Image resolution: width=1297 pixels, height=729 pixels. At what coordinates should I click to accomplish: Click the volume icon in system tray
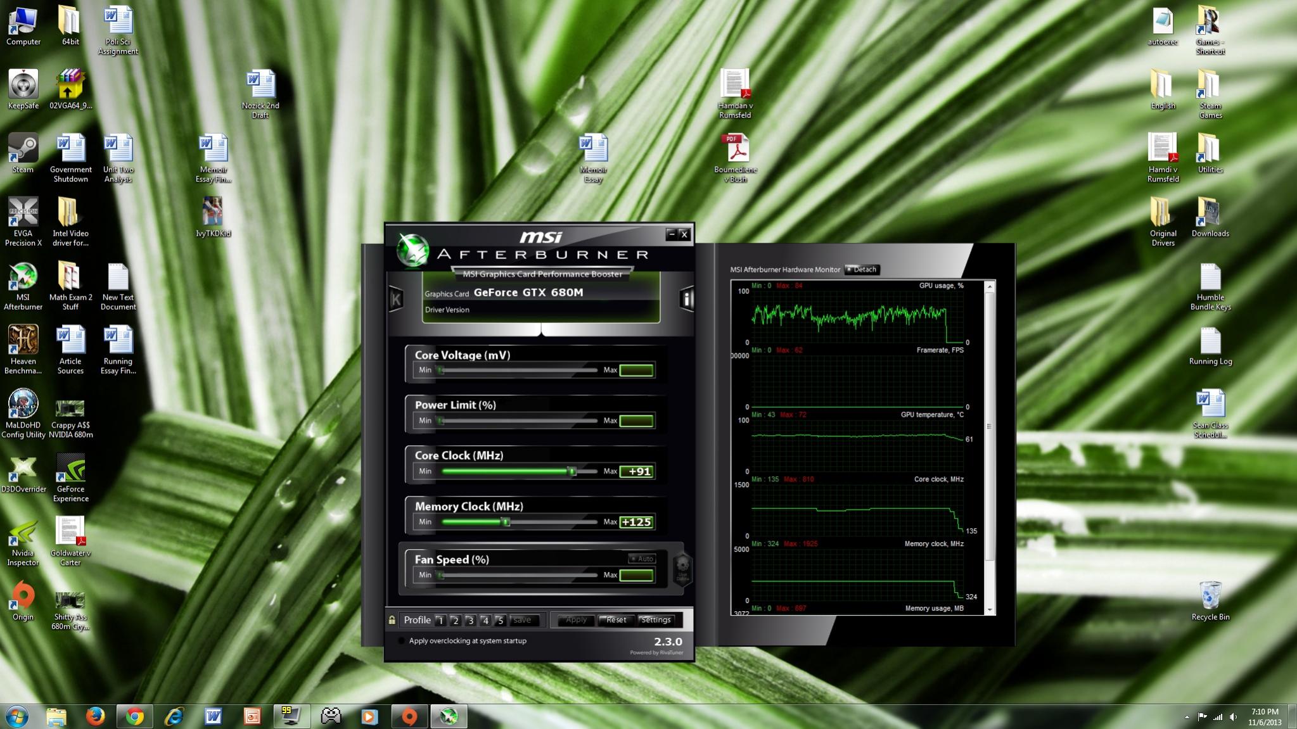pyautogui.click(x=1233, y=717)
